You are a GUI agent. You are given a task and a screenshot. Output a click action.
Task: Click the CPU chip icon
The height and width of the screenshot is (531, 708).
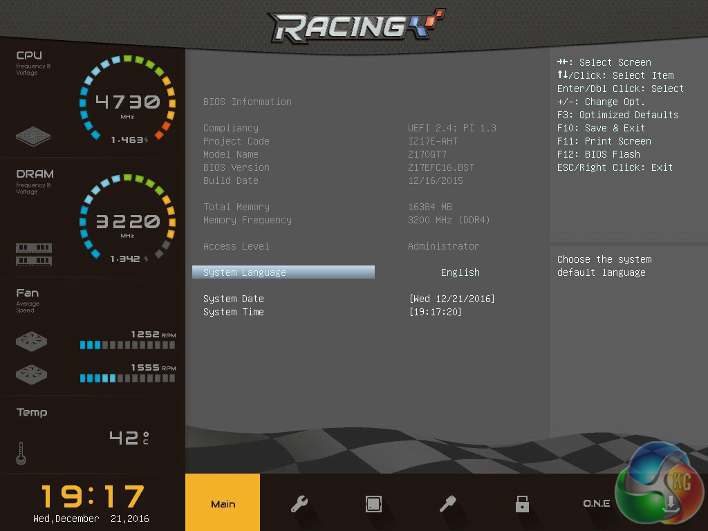pos(33,136)
